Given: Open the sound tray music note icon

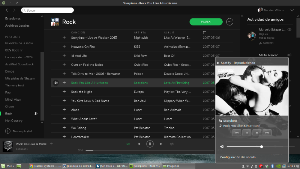Looking at the screenshot, I should (x=252, y=166).
